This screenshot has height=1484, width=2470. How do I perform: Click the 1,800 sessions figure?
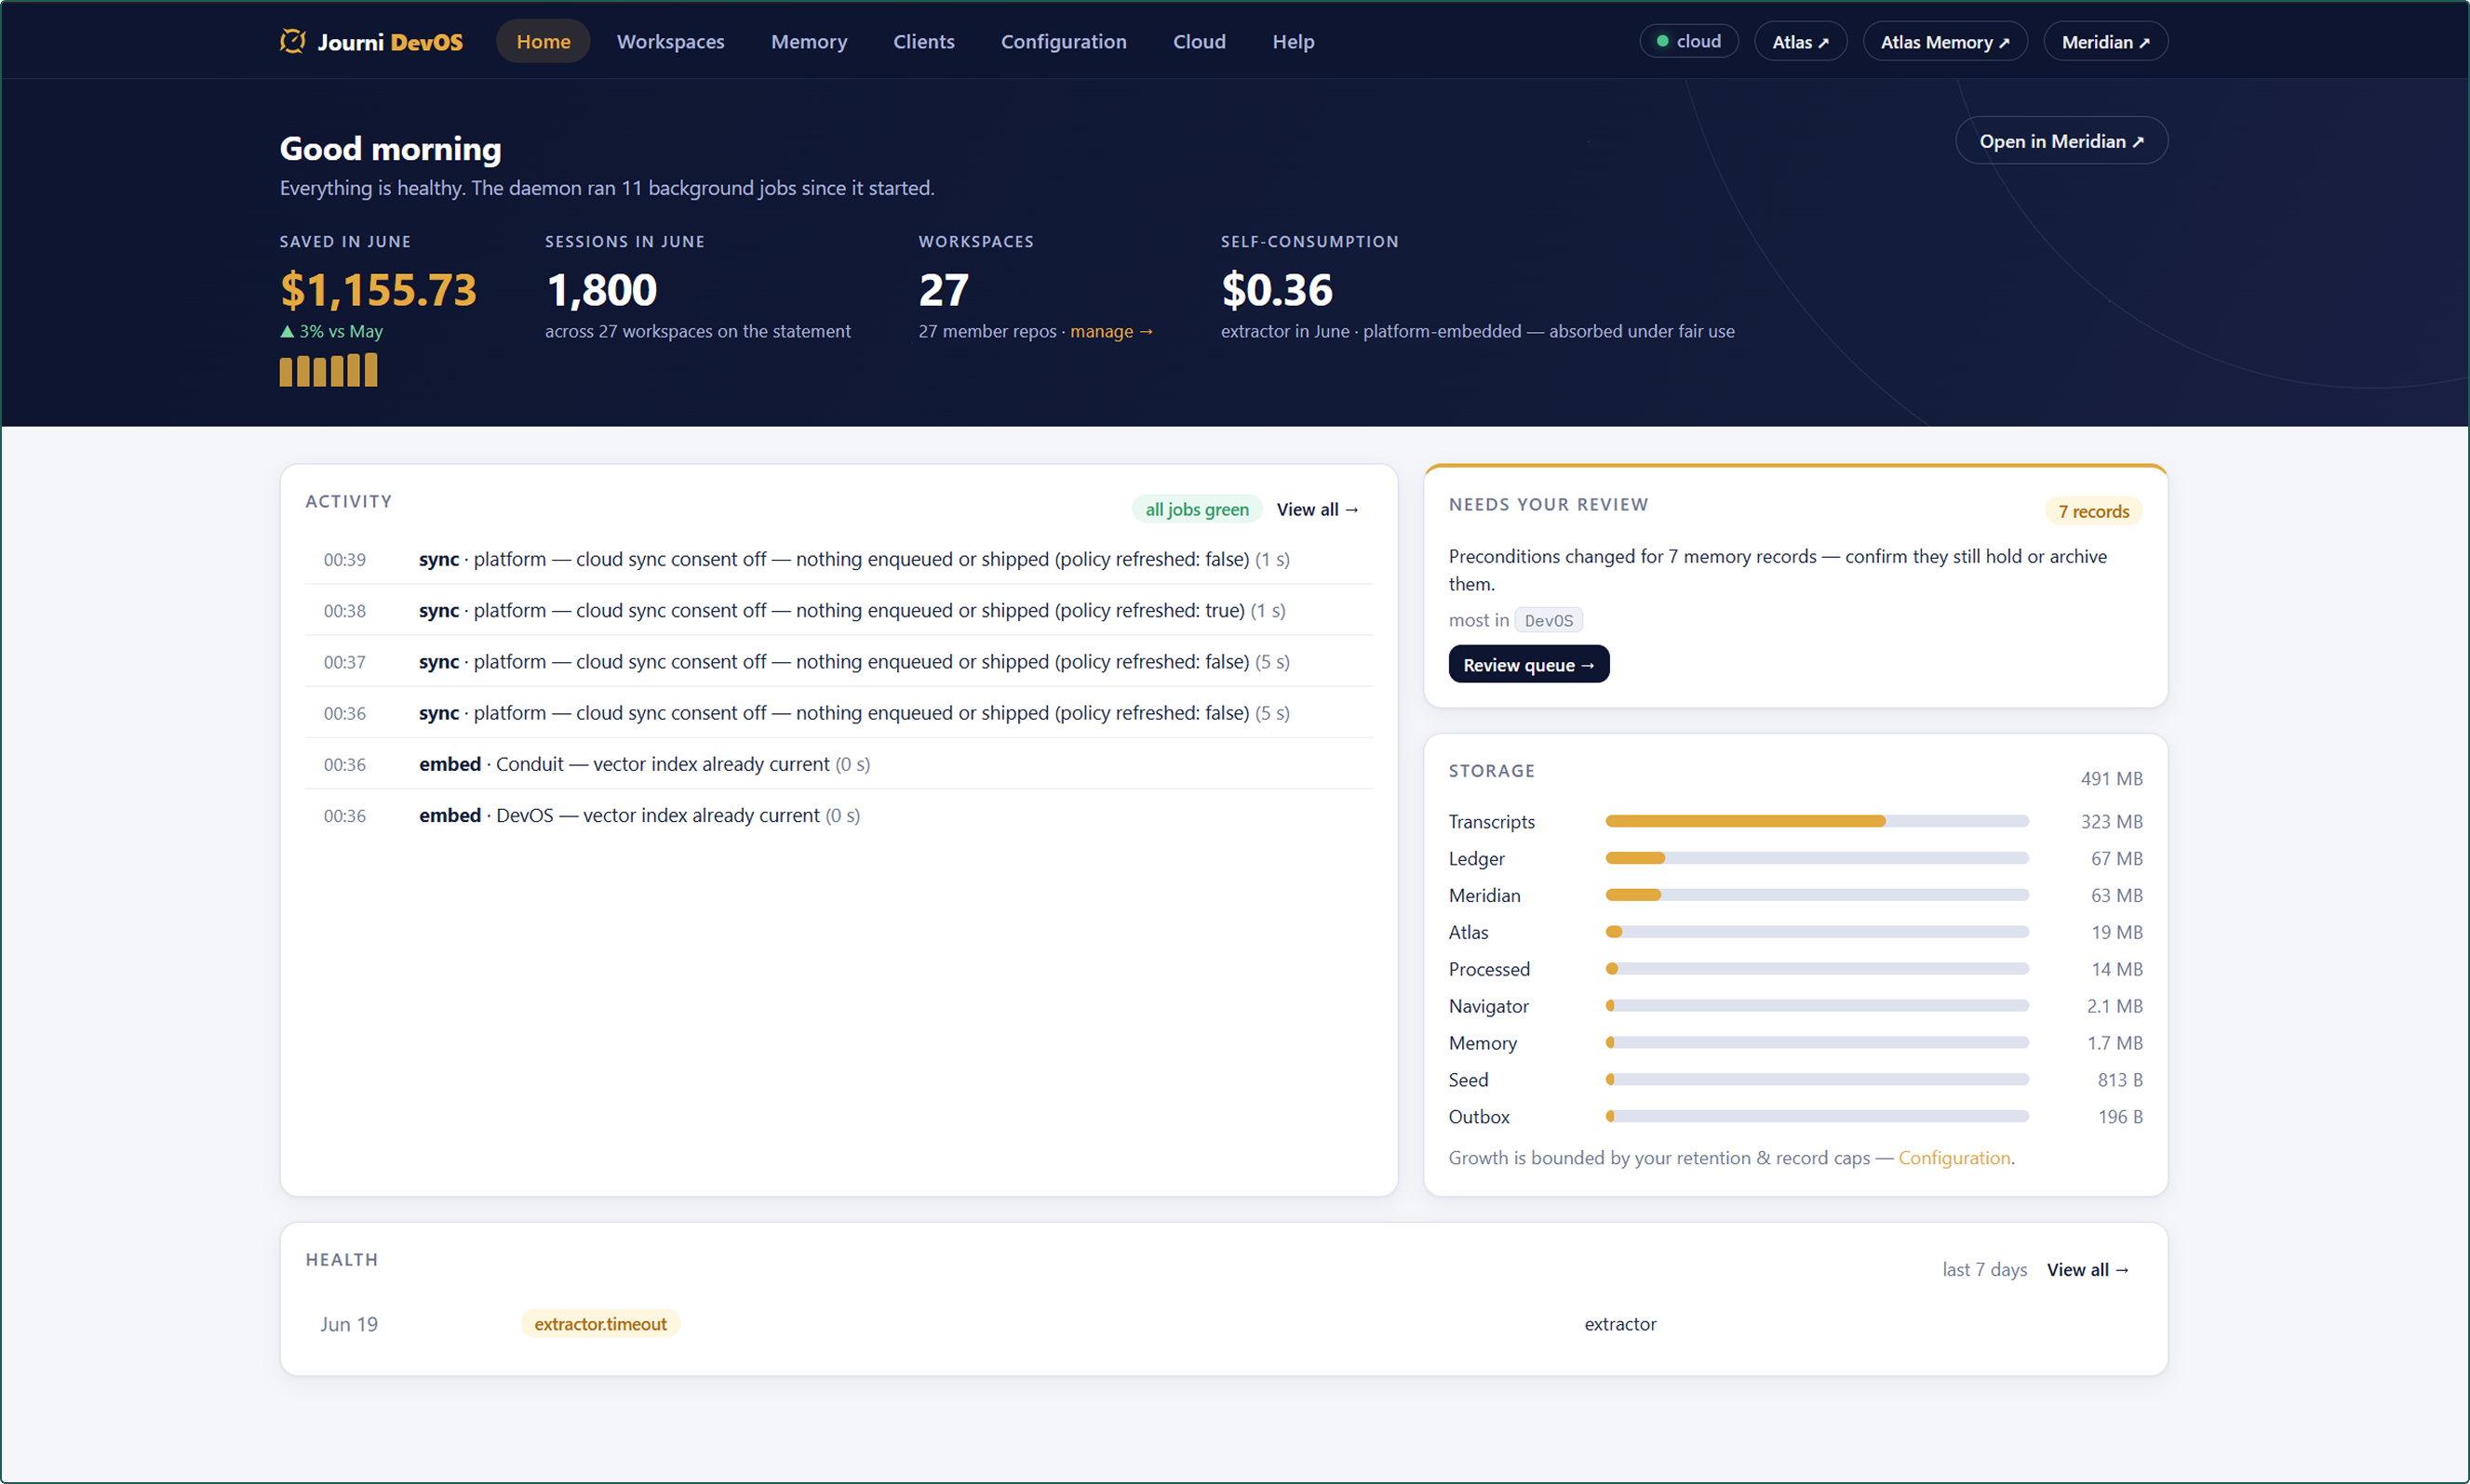click(601, 290)
